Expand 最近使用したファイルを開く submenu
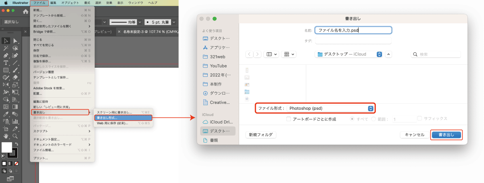Image resolution: width=484 pixels, height=183 pixels. pyautogui.click(x=62, y=26)
